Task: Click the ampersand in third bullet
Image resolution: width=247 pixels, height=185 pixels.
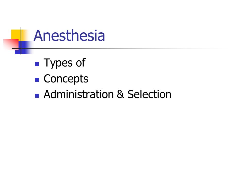Action: 120,94
